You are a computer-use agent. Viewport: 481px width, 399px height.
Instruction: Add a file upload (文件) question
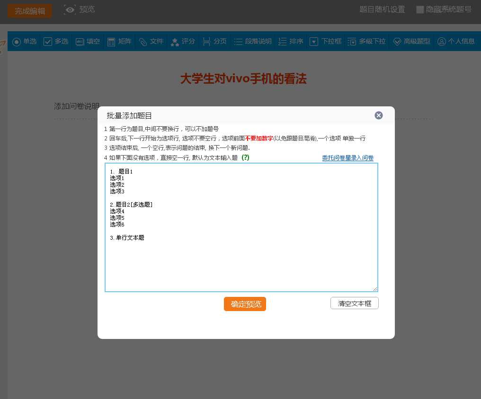coord(151,41)
